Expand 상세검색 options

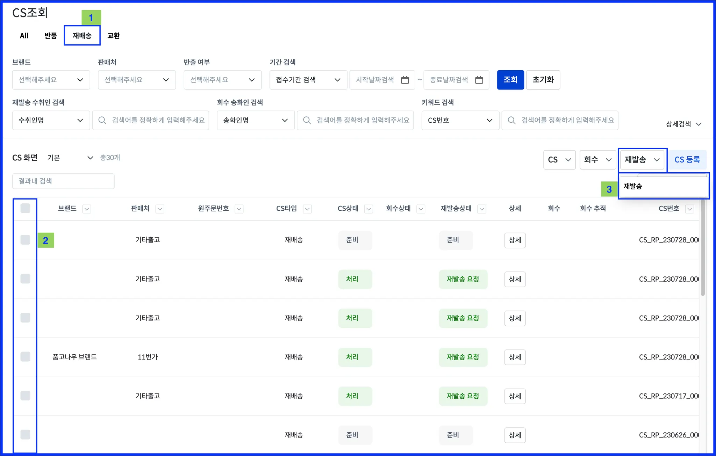point(683,124)
